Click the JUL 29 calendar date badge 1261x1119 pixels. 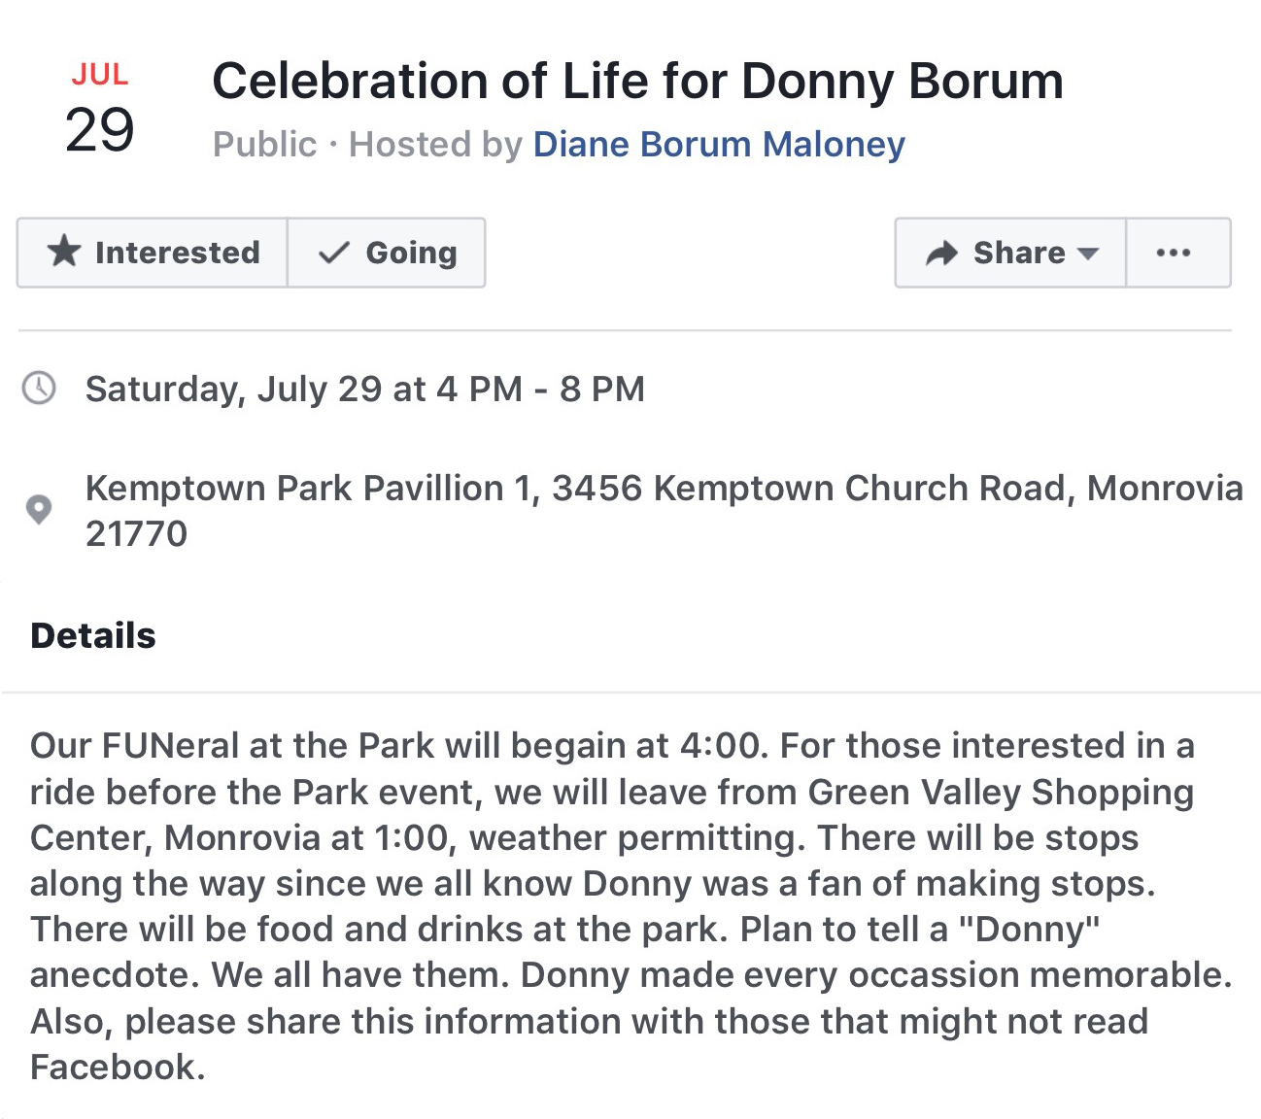(99, 109)
